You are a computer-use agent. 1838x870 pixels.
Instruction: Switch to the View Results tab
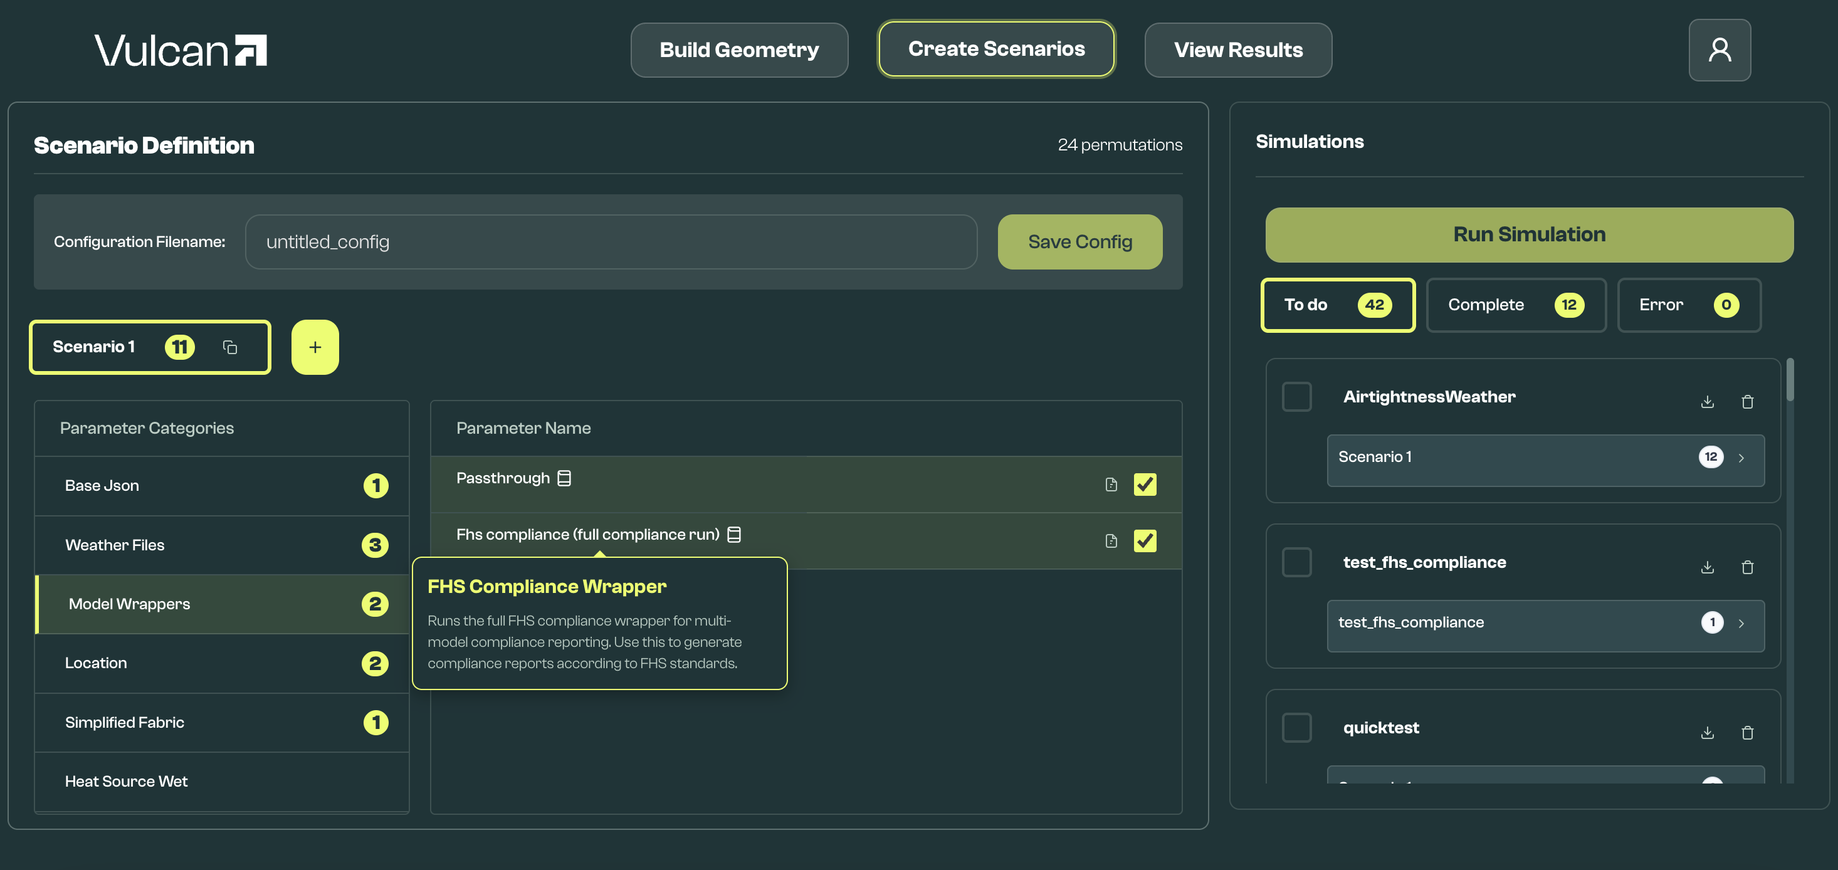click(x=1238, y=50)
